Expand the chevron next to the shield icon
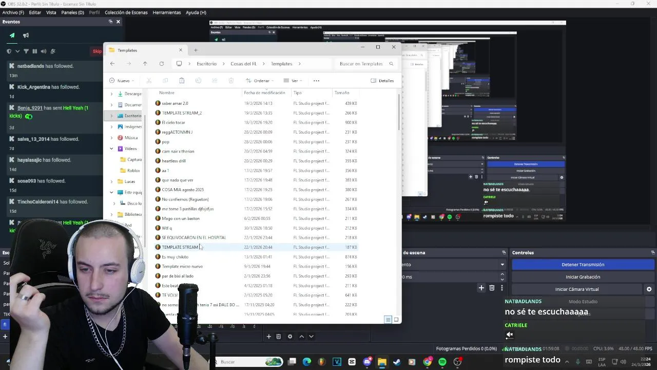The width and height of the screenshot is (657, 370). [17, 51]
